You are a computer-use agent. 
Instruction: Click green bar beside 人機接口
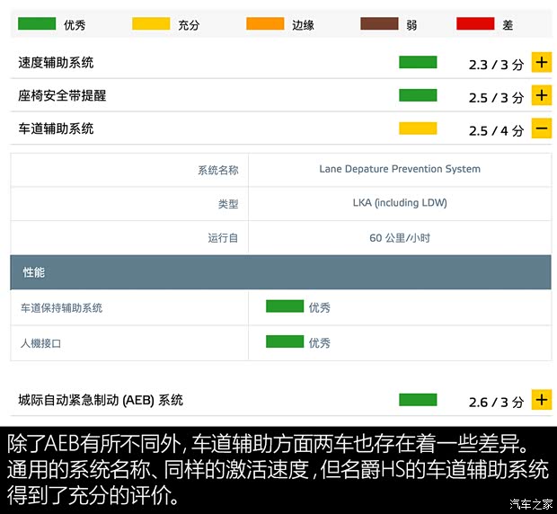coord(285,341)
